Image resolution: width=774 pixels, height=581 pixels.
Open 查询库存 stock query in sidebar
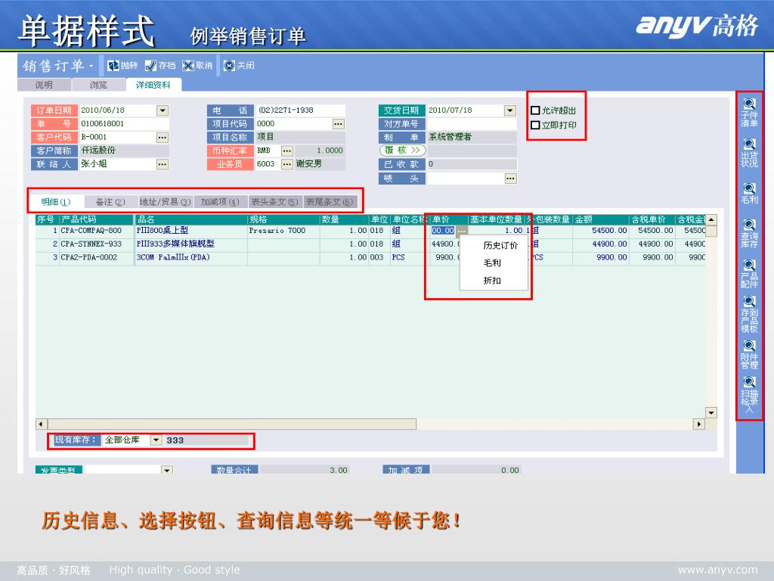[x=749, y=233]
